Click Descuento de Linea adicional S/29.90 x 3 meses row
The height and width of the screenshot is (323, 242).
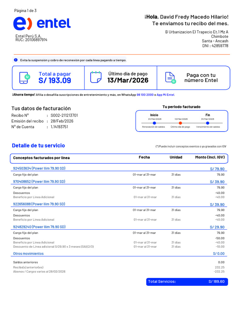pos(119,247)
